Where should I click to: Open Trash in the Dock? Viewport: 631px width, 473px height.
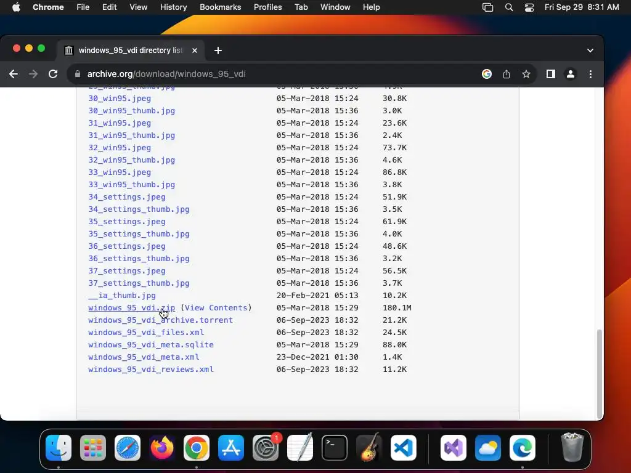pyautogui.click(x=572, y=448)
